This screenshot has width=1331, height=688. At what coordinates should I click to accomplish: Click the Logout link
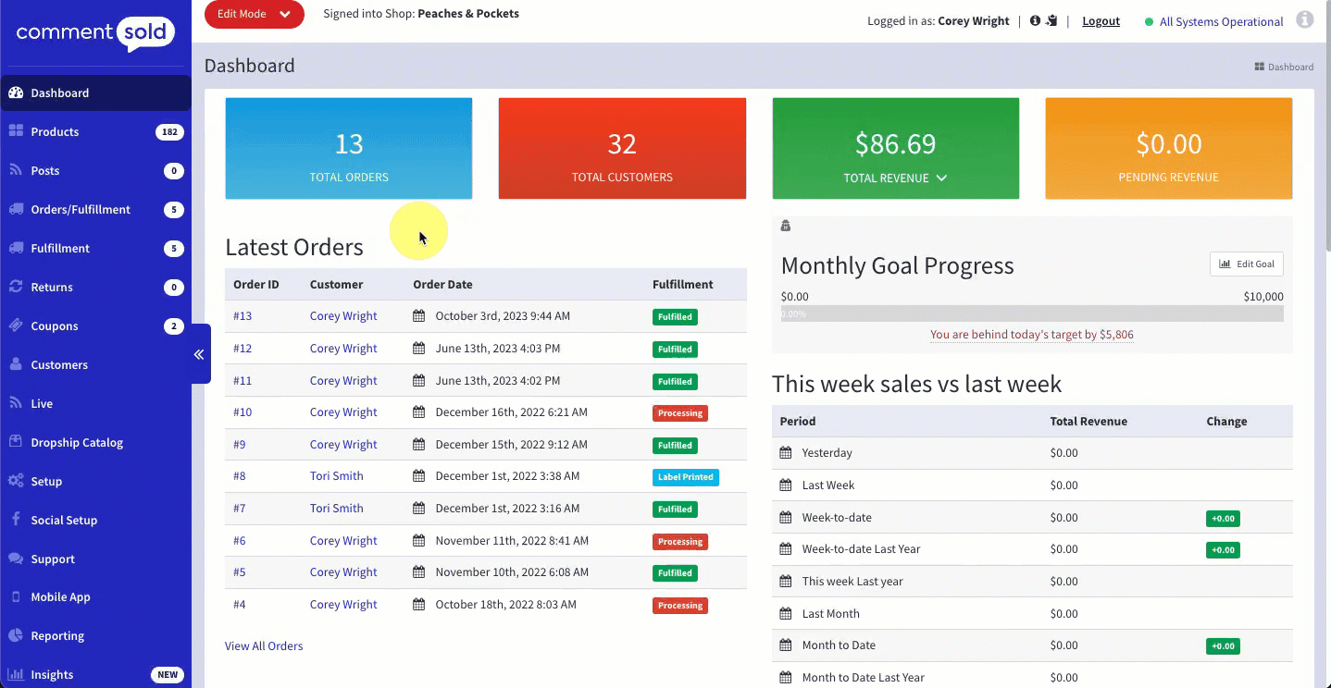pos(1101,21)
